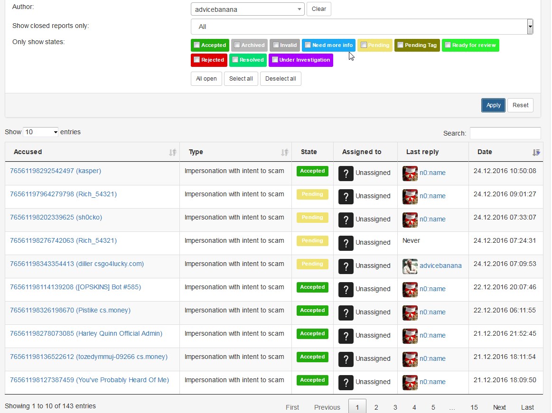Click the Type column sort icon
Screen dimensions: 552x413
point(284,152)
